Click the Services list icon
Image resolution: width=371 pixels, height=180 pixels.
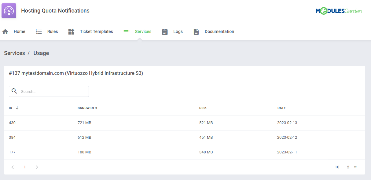(127, 32)
